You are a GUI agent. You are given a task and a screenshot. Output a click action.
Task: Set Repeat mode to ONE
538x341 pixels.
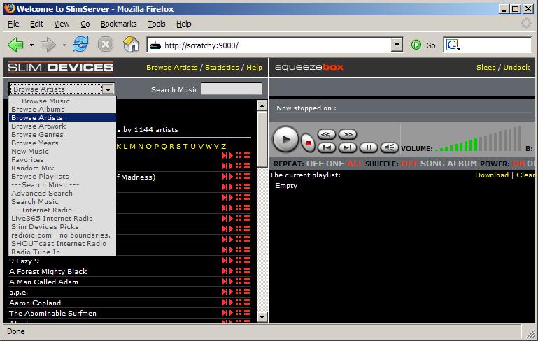335,164
